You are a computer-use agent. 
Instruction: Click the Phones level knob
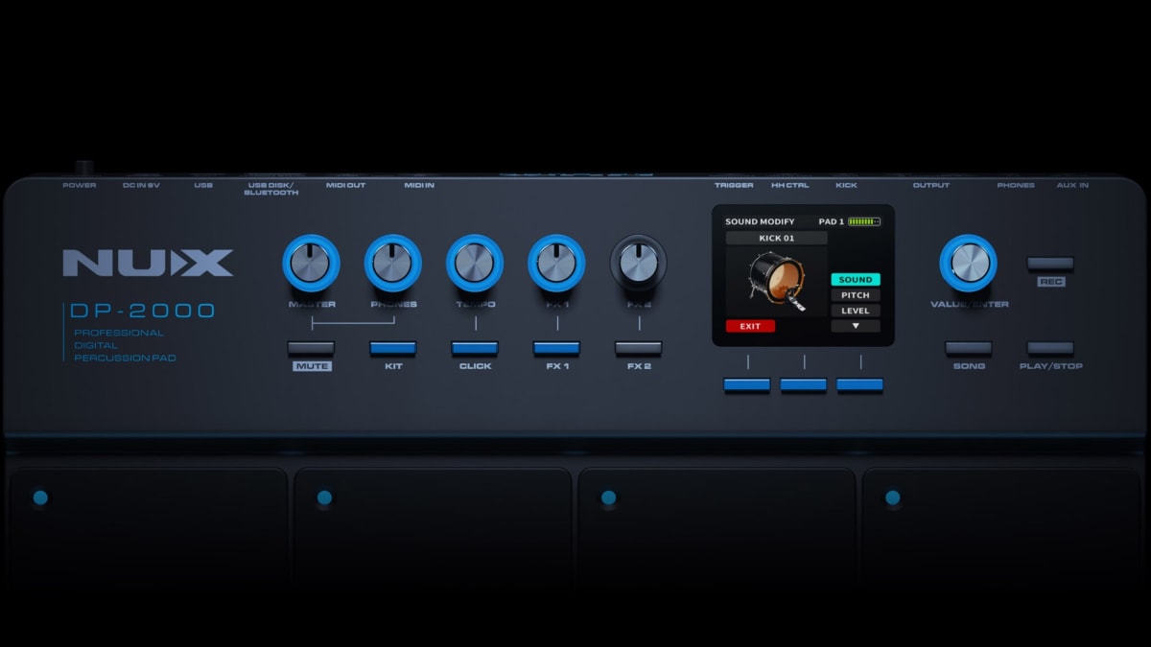point(392,264)
